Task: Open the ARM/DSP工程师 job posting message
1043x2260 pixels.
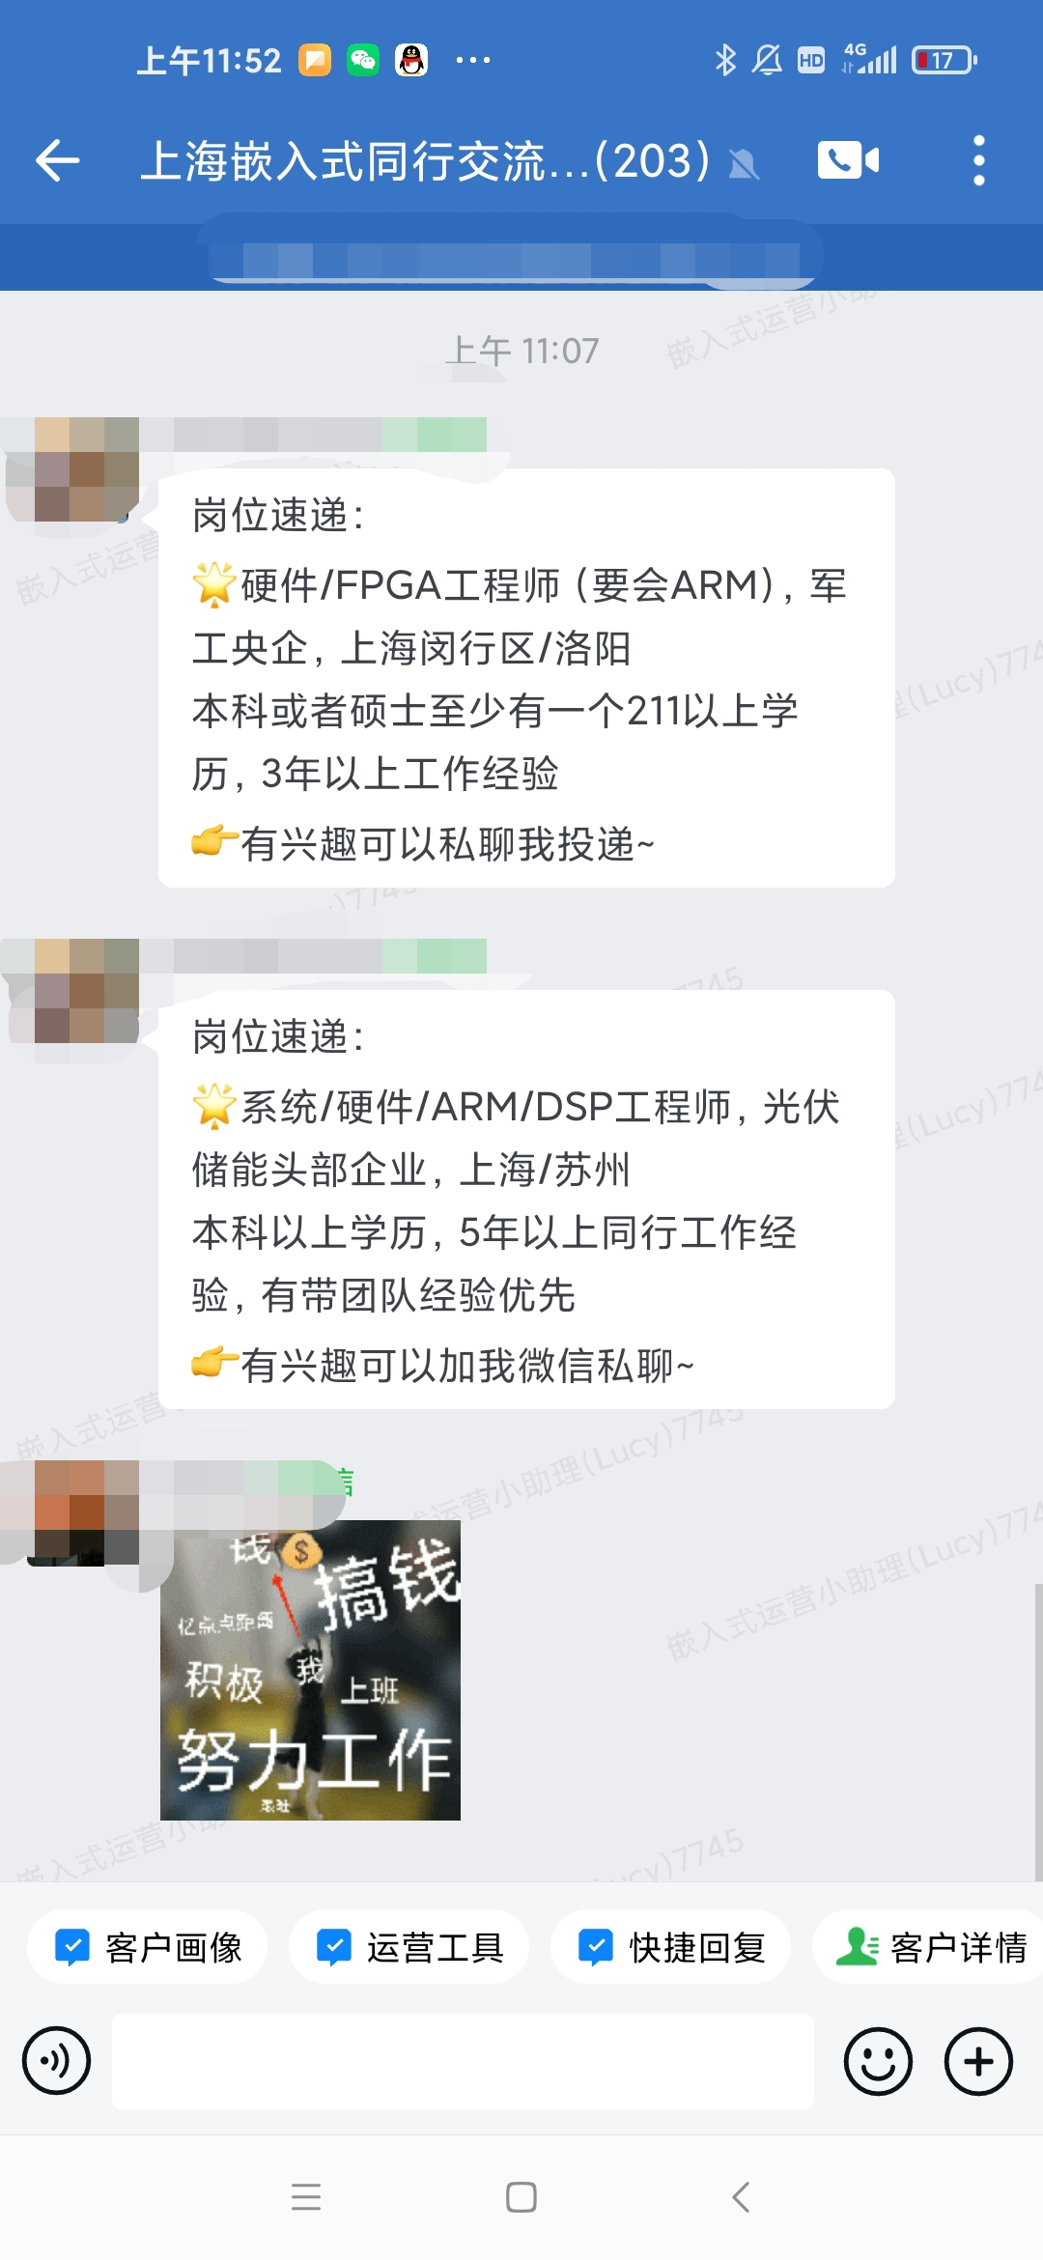Action: tap(526, 1200)
